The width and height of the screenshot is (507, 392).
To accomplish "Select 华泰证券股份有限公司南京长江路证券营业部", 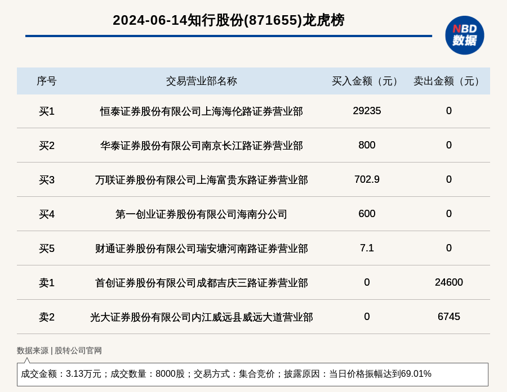I will (x=202, y=146).
